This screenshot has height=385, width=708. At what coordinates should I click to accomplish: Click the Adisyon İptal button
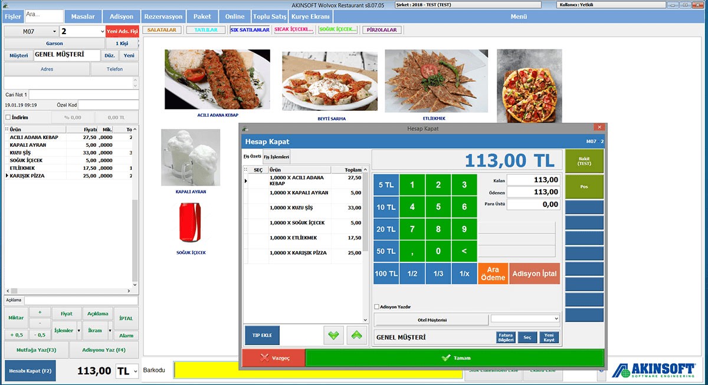coord(534,274)
